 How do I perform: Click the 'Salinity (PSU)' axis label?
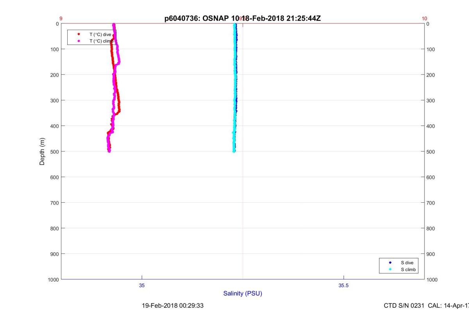coord(243,293)
